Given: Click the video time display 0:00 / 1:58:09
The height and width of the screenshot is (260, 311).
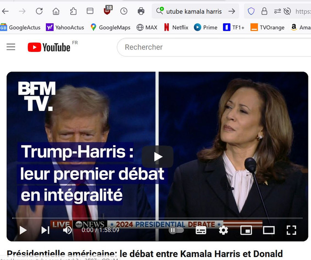Looking at the screenshot, I should [x=101, y=230].
